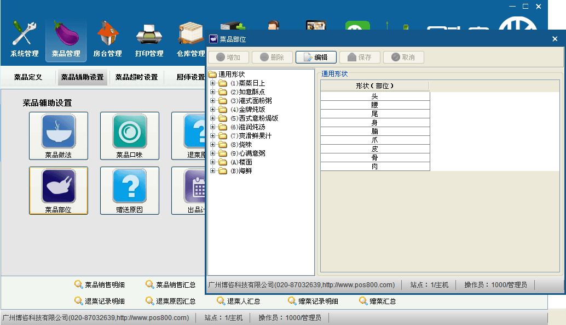Close the 菜品部位 dialog window
The height and width of the screenshot is (325, 566).
[x=555, y=39]
